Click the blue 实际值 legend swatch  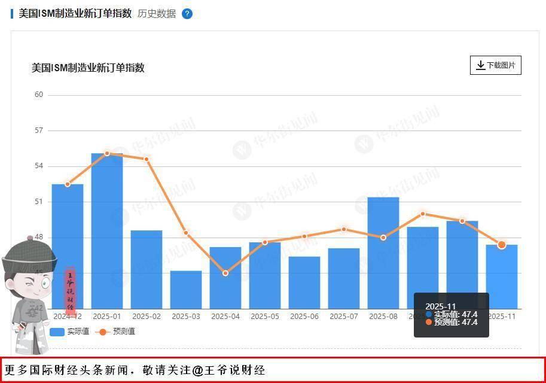click(x=57, y=332)
